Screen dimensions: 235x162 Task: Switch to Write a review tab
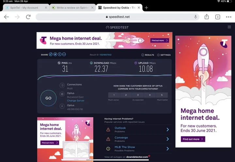click(73, 7)
